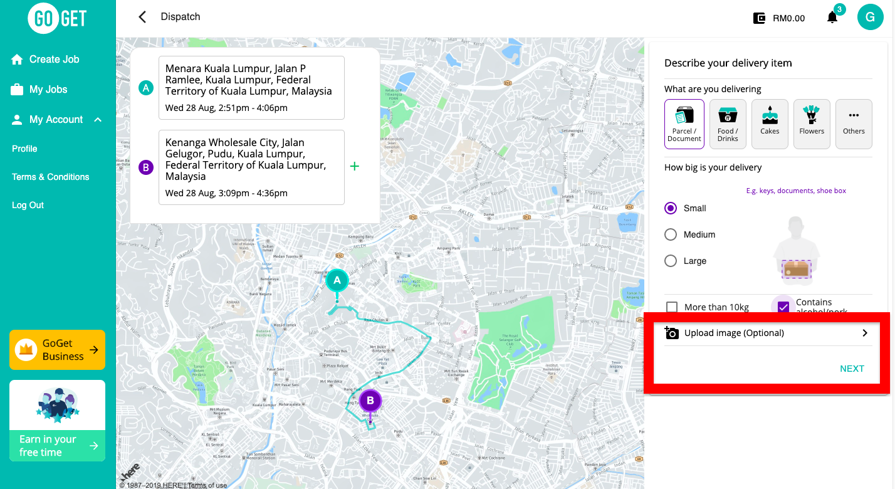Edit the Menara Kuala Lumpur pickup address
Image resolution: width=895 pixels, height=489 pixels.
251,88
